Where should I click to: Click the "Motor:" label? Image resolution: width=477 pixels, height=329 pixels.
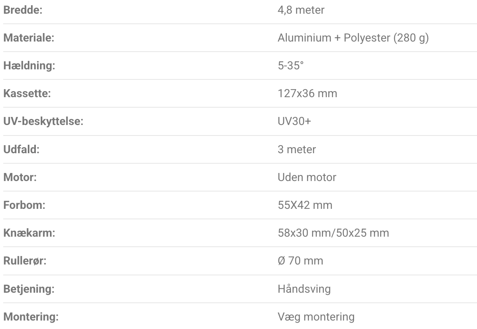pos(20,177)
